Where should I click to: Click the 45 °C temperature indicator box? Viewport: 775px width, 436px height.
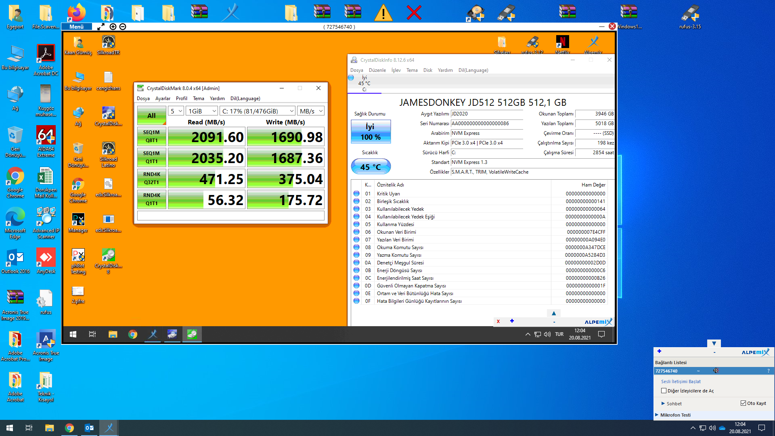[x=371, y=167]
